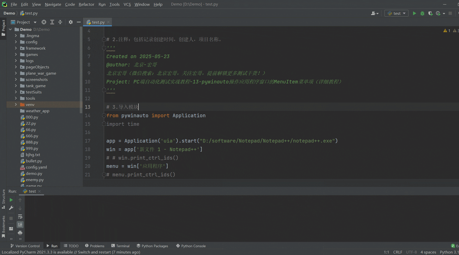Collapse all project tree items icon

pyautogui.click(x=60, y=22)
